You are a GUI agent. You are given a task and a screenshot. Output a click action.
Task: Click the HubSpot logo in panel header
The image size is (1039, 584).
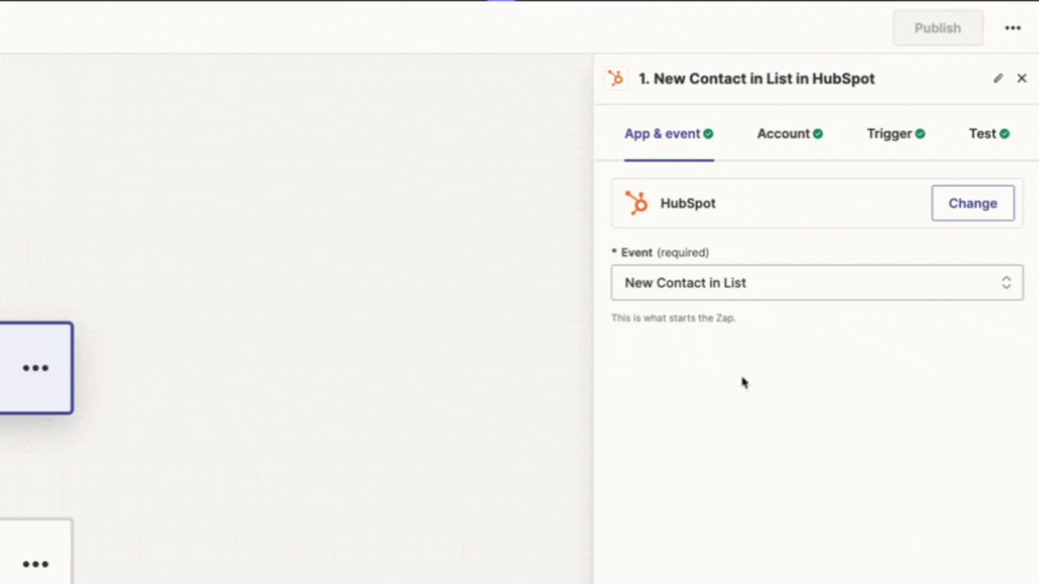pos(616,79)
